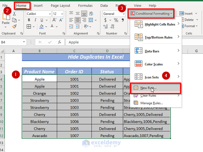
Task: Click Decrease Indent icon
Action: coord(71,27)
